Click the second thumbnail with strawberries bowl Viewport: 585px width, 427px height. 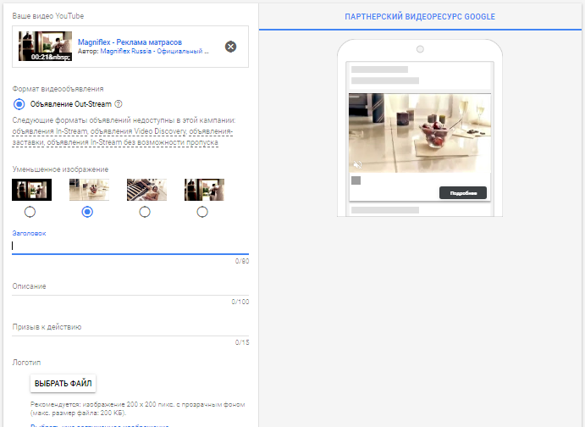(x=89, y=190)
